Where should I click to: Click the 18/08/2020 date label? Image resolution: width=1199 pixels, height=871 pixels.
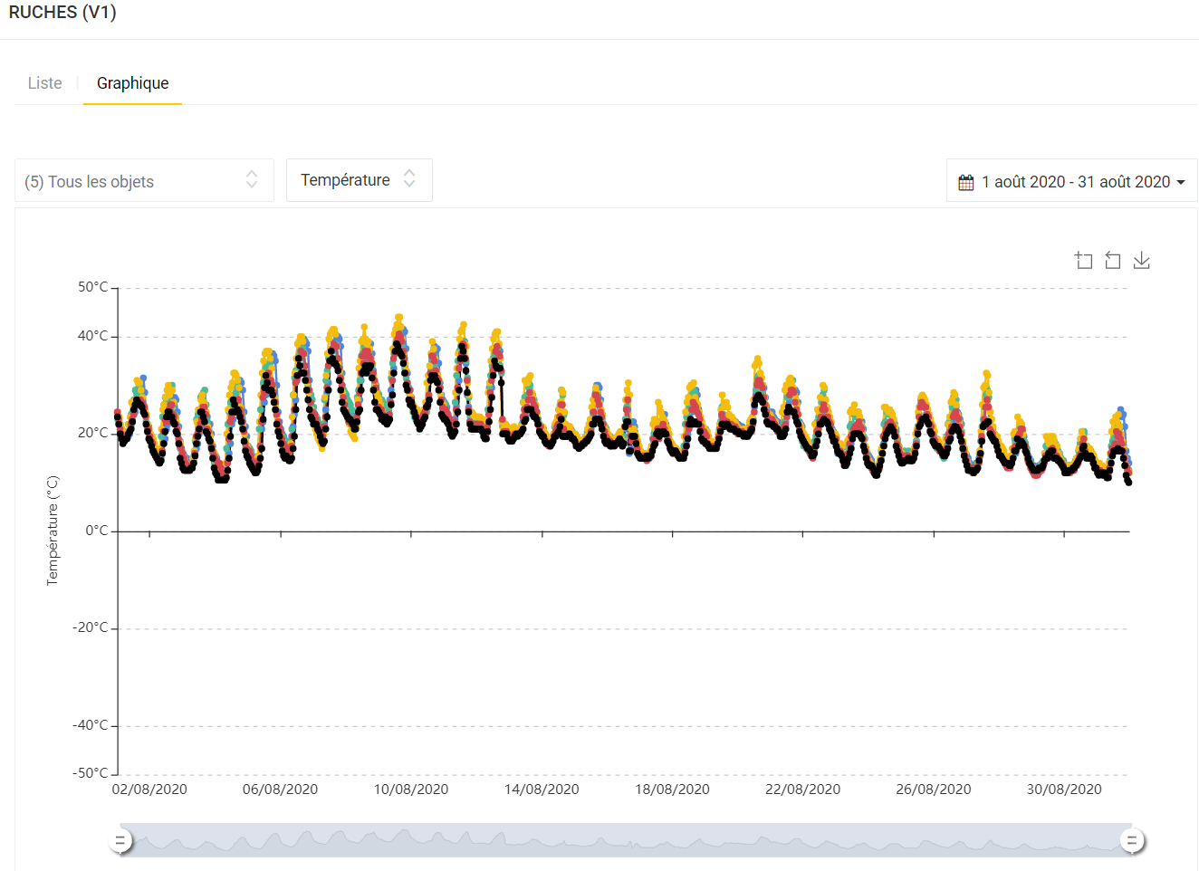672,790
